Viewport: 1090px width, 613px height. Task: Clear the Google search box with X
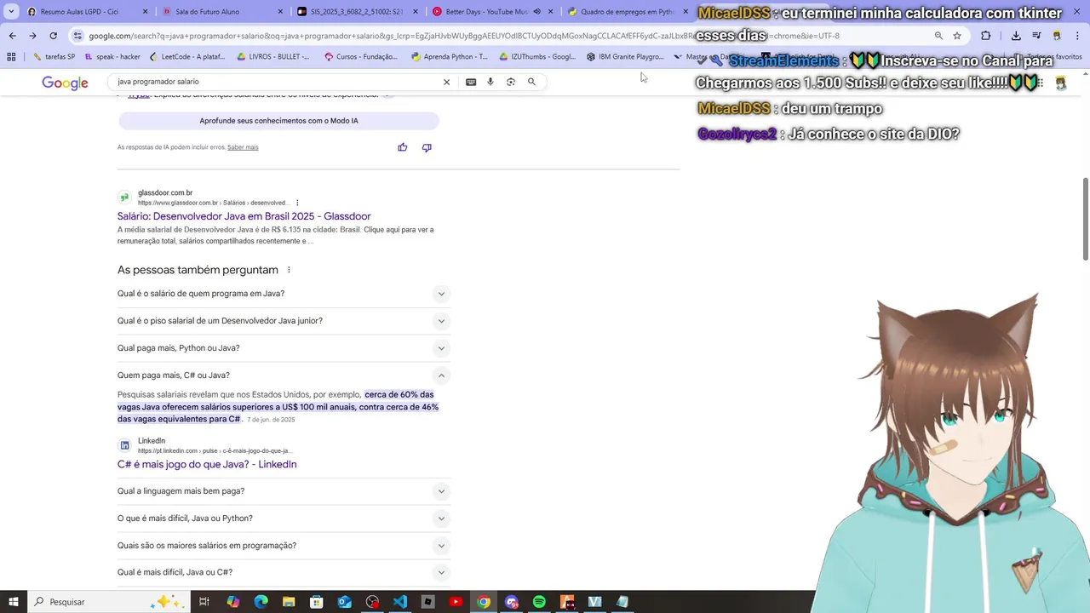(x=446, y=82)
